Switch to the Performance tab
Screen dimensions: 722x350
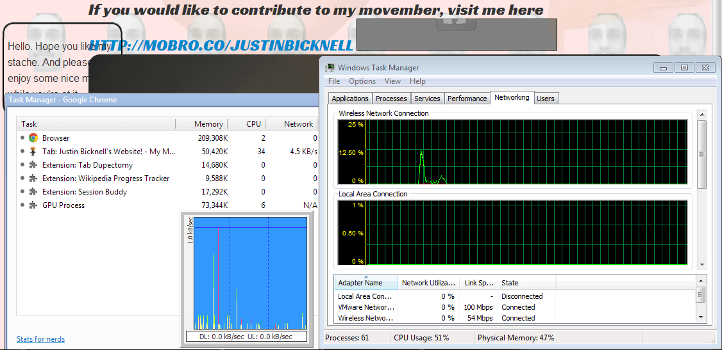click(467, 99)
